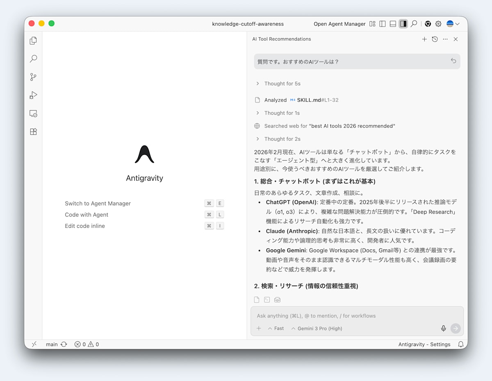This screenshot has height=381, width=492.
Task: Click 'Edit code inline'
Action: [x=85, y=226]
